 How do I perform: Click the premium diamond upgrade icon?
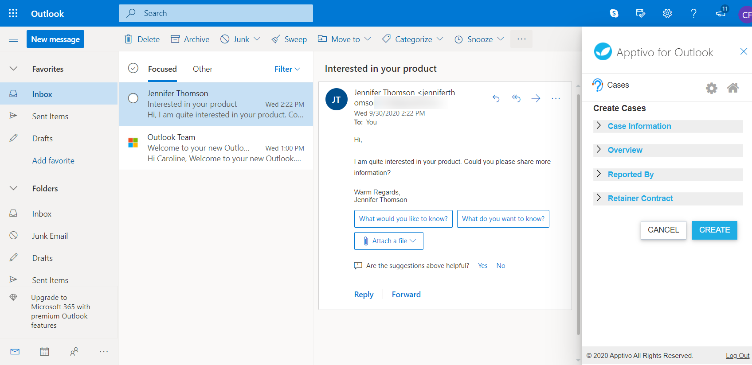(x=13, y=298)
